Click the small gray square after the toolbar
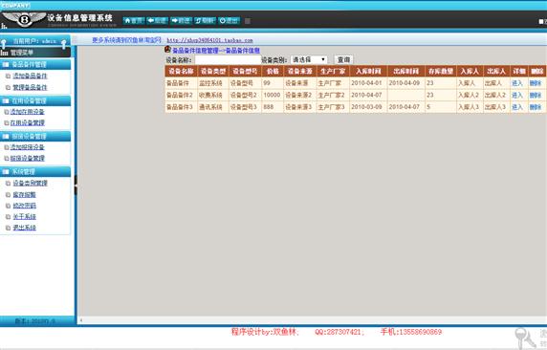Image resolution: width=547 pixels, height=350 pixels. click(x=248, y=21)
